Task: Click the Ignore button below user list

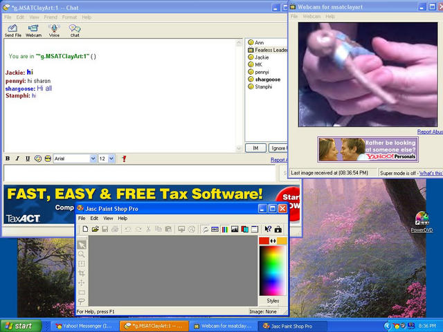Action: pos(278,148)
